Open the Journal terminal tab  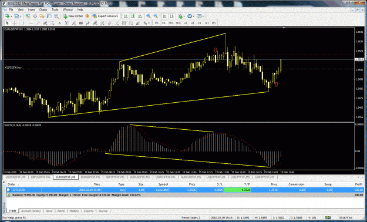tap(103, 211)
